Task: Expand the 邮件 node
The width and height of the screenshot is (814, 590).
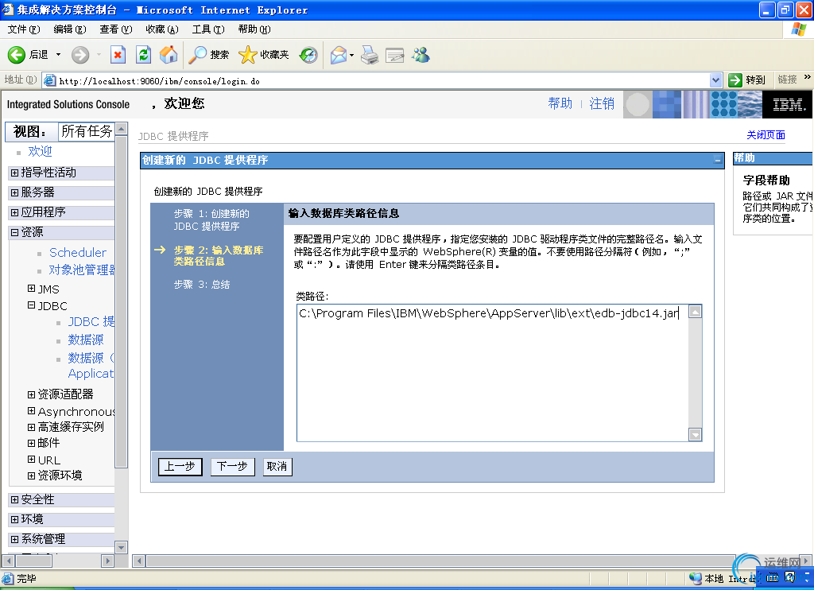Action: pyautogui.click(x=31, y=443)
